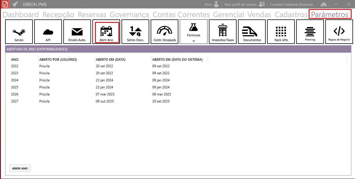Open Contr. Ocupação gauge tile

coord(164,32)
